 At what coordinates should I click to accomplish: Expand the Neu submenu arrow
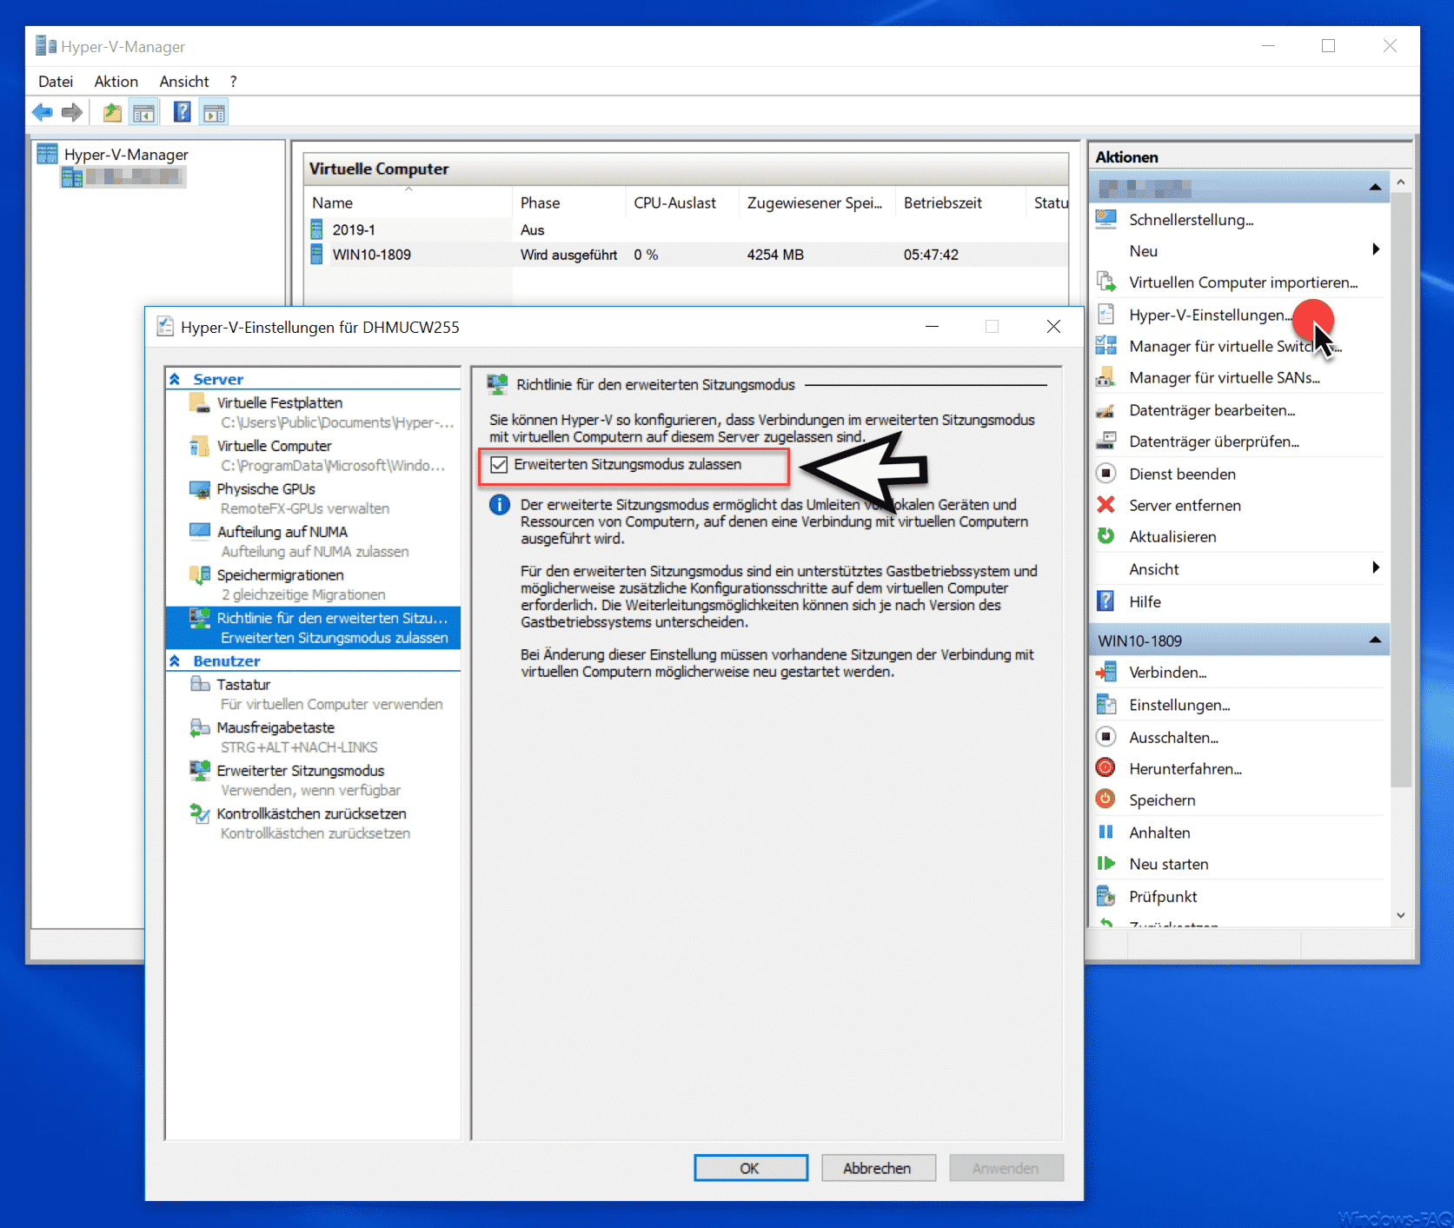pos(1376,249)
